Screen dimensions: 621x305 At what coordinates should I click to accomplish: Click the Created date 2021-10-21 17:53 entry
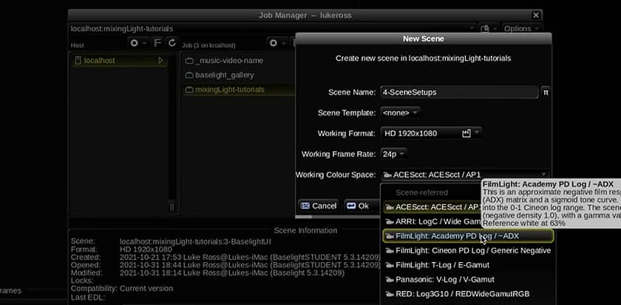click(250, 257)
